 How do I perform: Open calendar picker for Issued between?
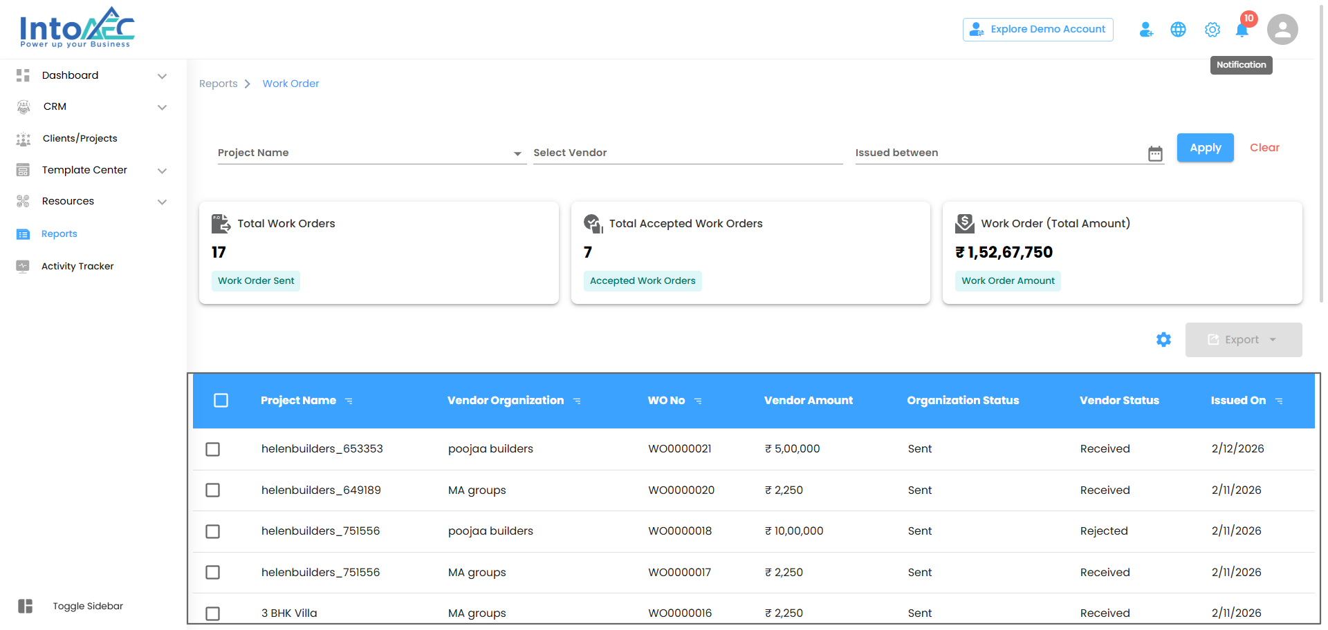[x=1155, y=153]
